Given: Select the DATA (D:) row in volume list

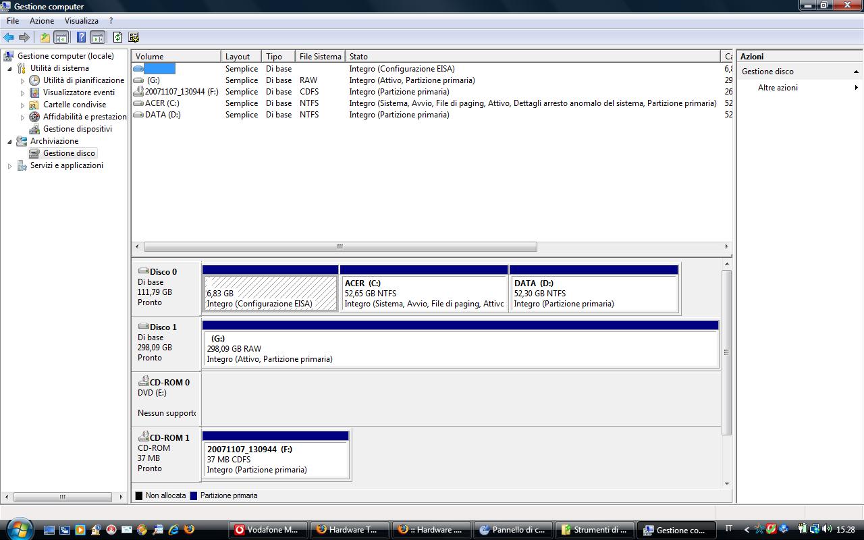Looking at the screenshot, I should point(432,115).
